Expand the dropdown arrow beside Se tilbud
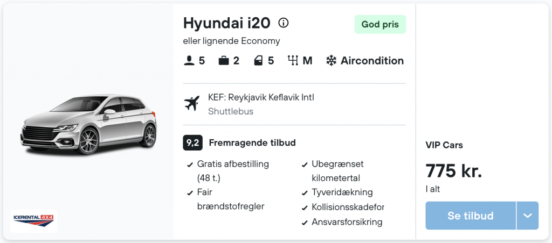Image resolution: width=552 pixels, height=243 pixels. tap(527, 216)
